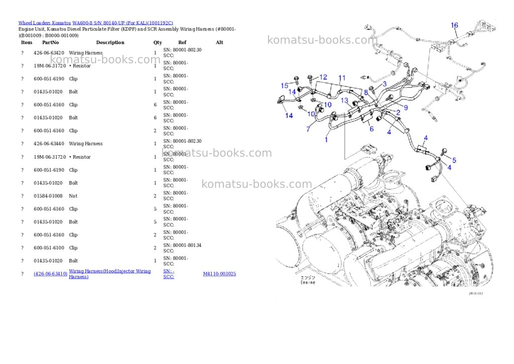Click the M4110-003025 alternate link

pos(219,274)
